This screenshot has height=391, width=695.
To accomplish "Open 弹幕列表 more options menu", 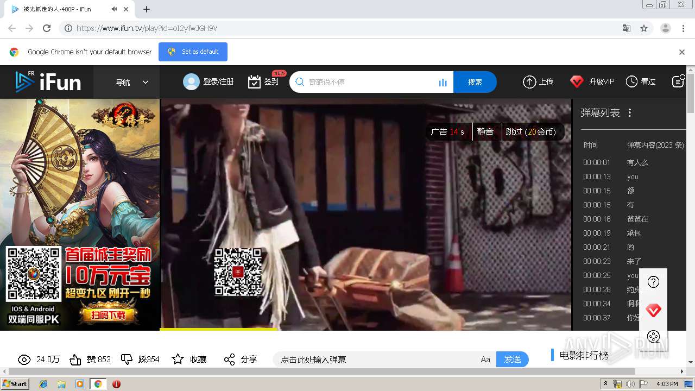I will (x=630, y=113).
